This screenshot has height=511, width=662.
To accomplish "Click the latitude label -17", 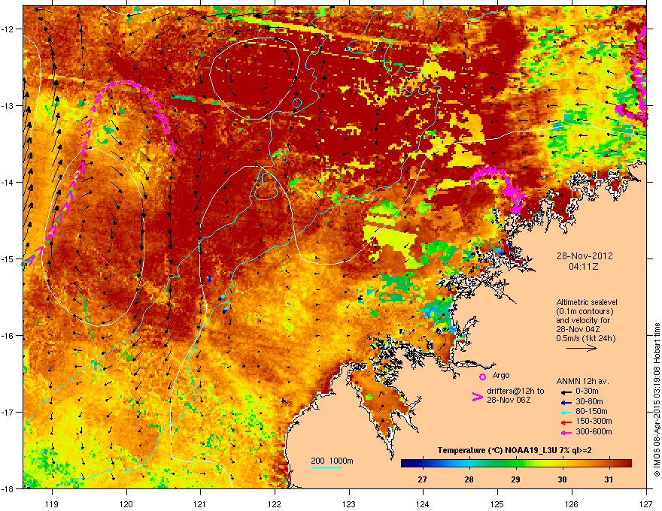I will coord(8,412).
